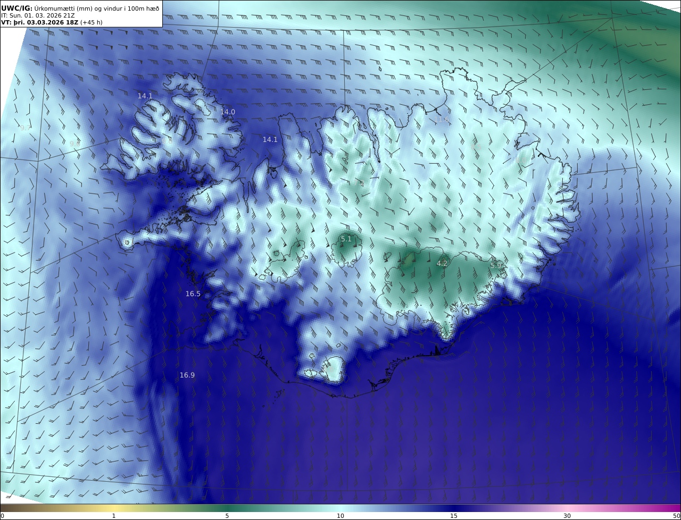Click the 0 tick on the color scale

pyautogui.click(x=2, y=516)
